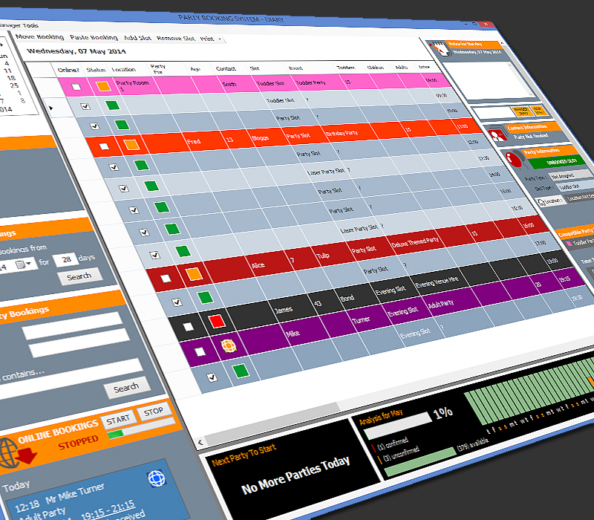Untick Online checkbox in 17:00 Party Slot row
Image resolution: width=594 pixels, height=520 pixels.
coord(177,302)
